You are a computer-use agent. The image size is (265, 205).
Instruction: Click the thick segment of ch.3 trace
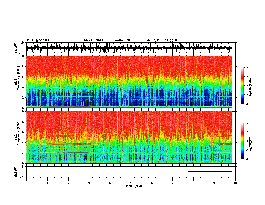pyautogui.click(x=210, y=172)
